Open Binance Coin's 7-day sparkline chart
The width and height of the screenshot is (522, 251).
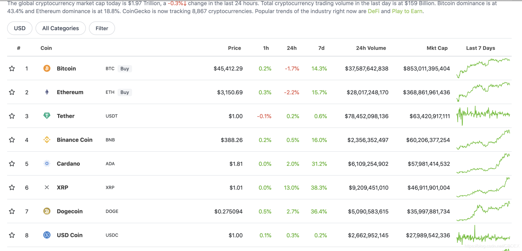tap(483, 140)
